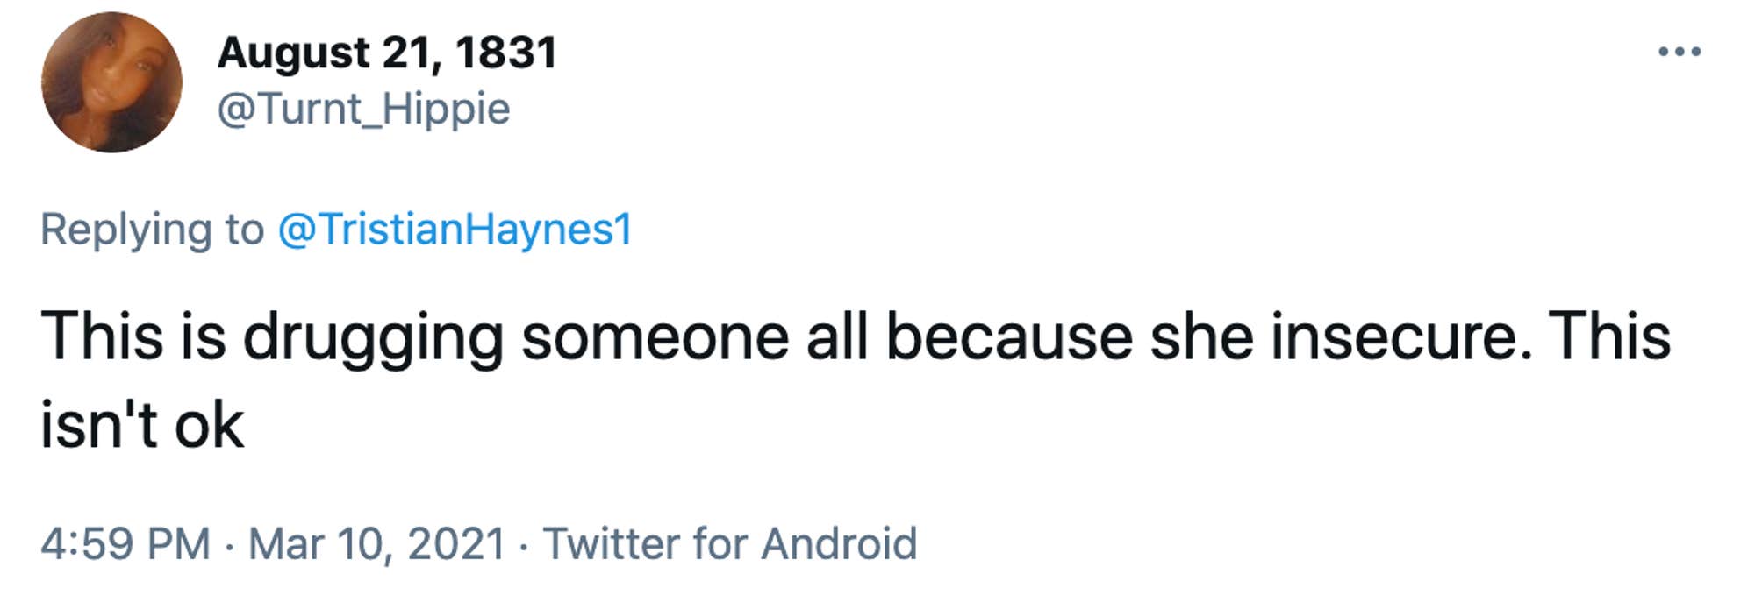The width and height of the screenshot is (1755, 609).
Task: Click the word "someone" in the tweet
Action: (x=655, y=337)
